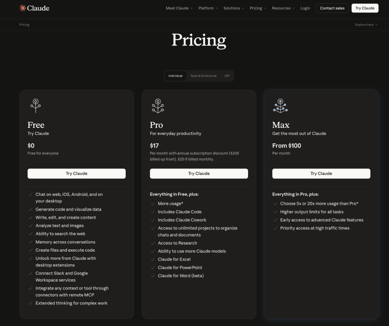Screen dimensions: 389x326
Task: Open the Solutions menu
Action: point(234,8)
